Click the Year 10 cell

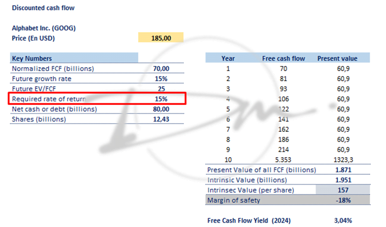[x=228, y=160]
